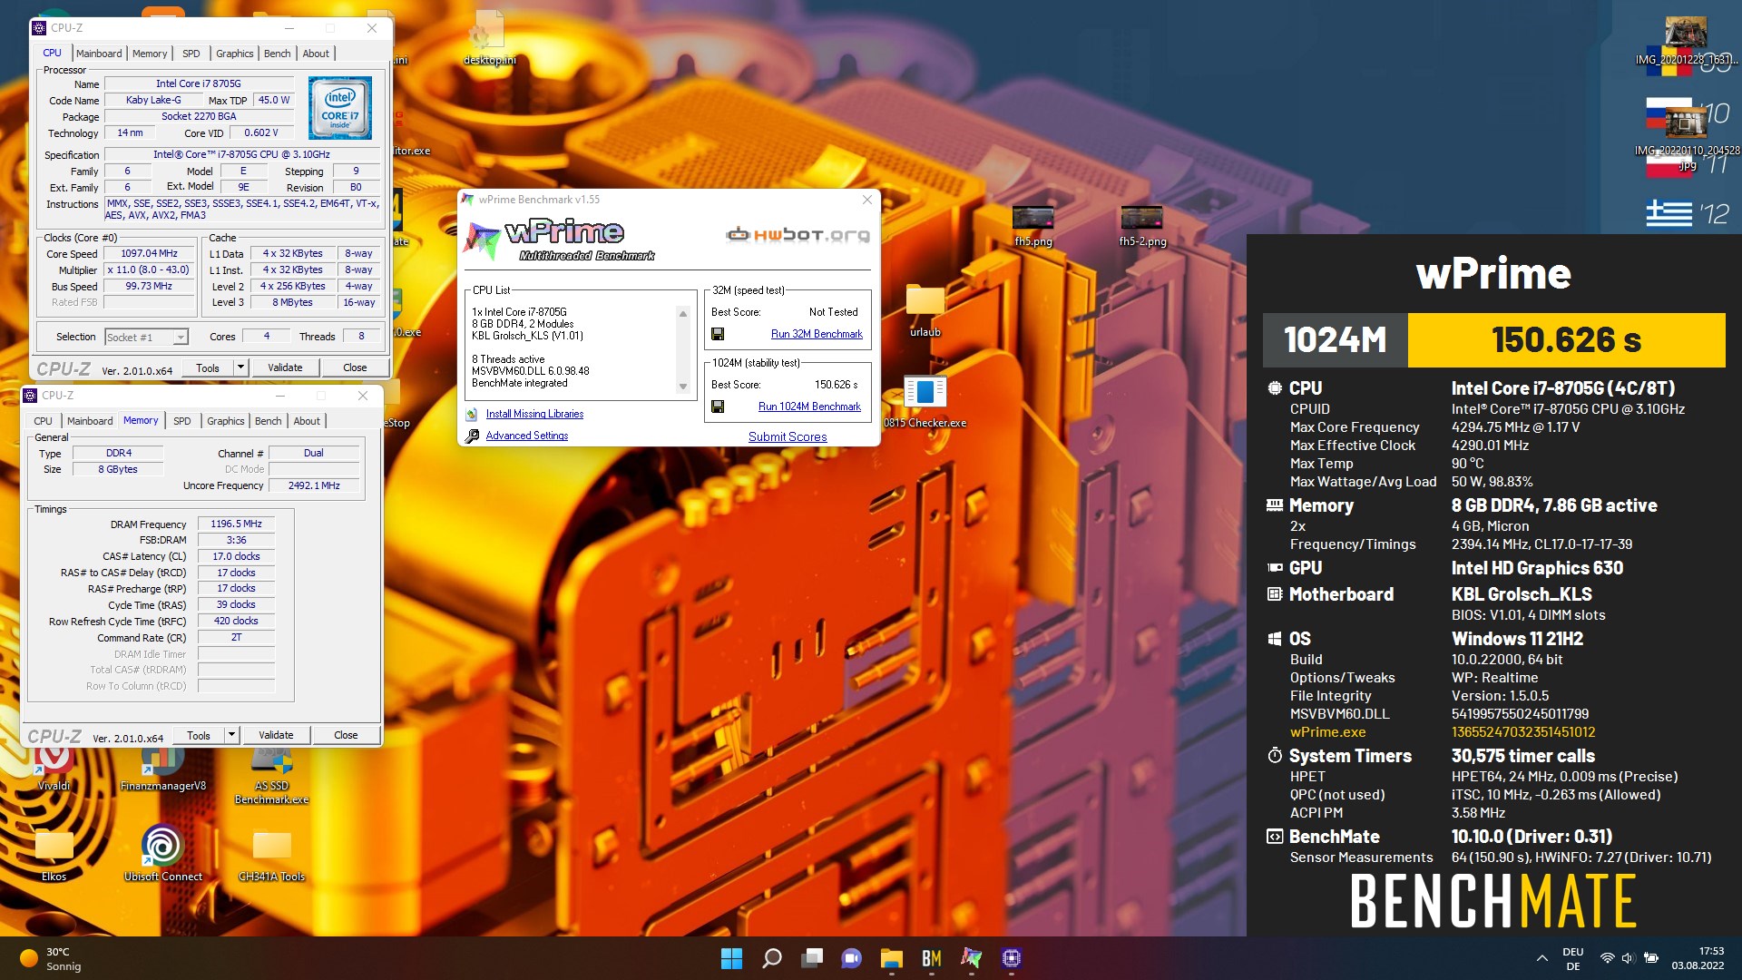
Task: Open Bench tab in the top CPU-Z window
Action: (277, 54)
